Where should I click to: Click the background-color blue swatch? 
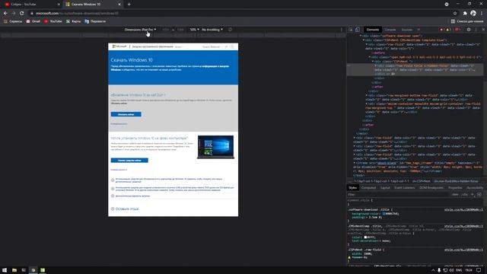384,213
